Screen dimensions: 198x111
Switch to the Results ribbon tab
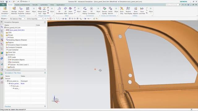[x=35, y=5]
